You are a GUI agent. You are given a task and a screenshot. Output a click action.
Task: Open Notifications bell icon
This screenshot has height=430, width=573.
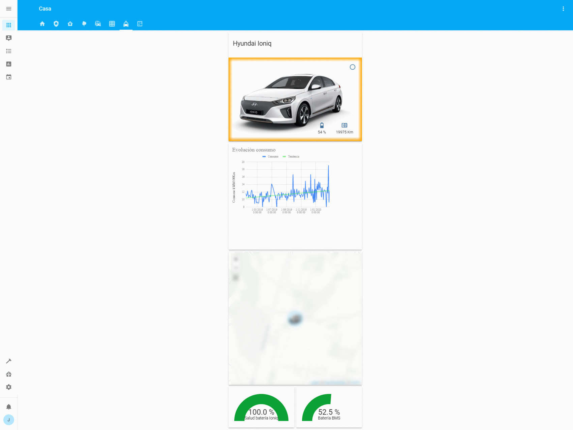tap(9, 407)
